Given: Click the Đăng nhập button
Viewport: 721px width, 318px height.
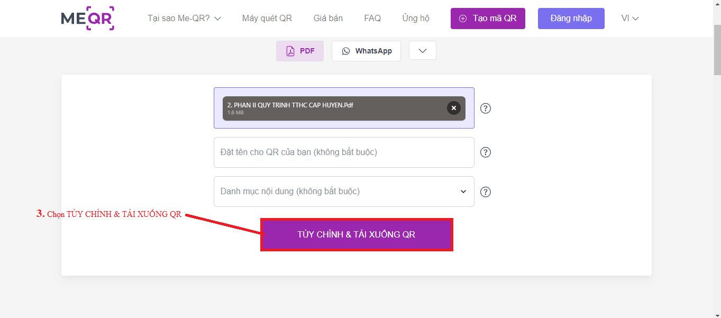Looking at the screenshot, I should pos(571,19).
